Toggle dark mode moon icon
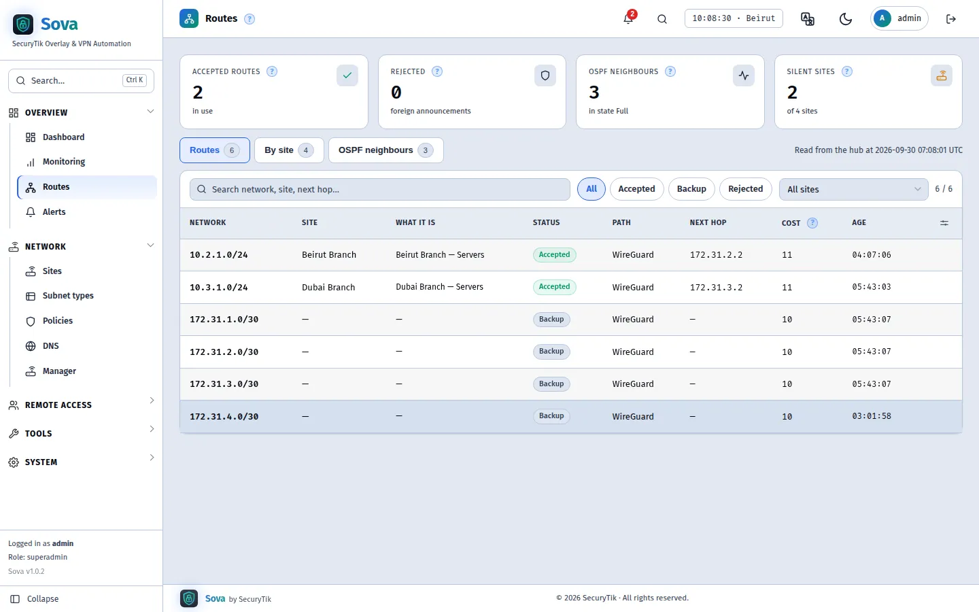The width and height of the screenshot is (979, 612). 846,19
